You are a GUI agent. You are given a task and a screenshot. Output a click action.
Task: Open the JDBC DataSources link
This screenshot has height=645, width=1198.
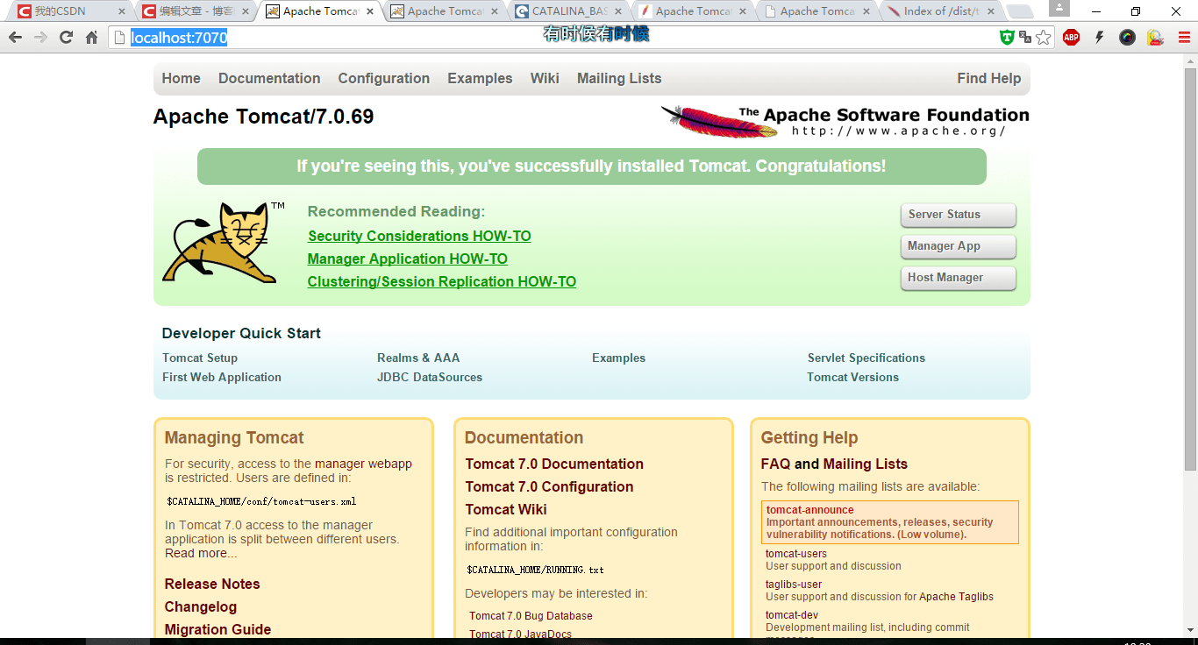[430, 377]
